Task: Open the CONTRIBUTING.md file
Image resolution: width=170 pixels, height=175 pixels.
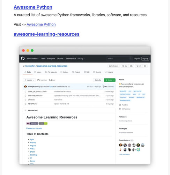Action: click(35, 96)
